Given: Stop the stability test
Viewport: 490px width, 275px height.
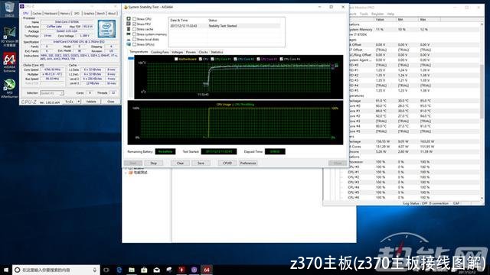Looking at the screenshot, I should [x=153, y=163].
